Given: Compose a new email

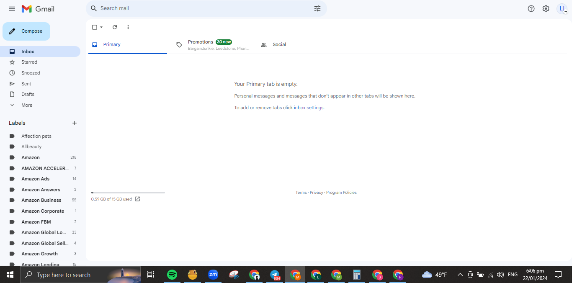Looking at the screenshot, I should pos(26,31).
